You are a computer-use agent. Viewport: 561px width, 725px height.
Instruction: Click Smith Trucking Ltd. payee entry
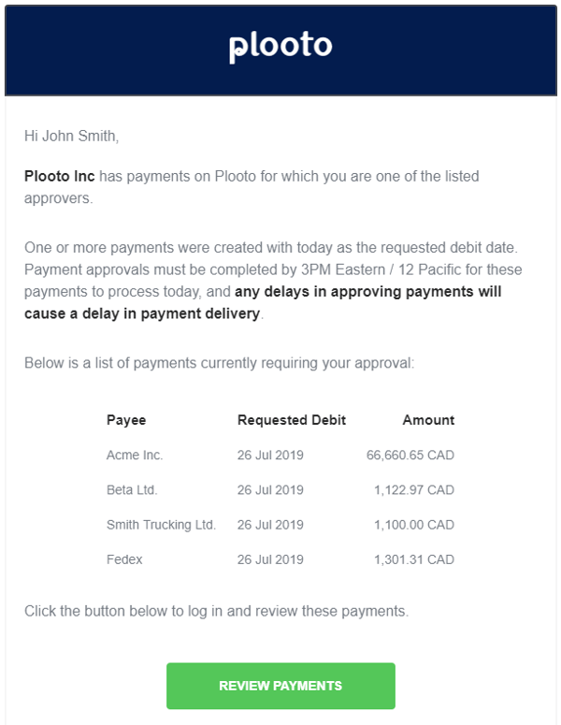161,525
